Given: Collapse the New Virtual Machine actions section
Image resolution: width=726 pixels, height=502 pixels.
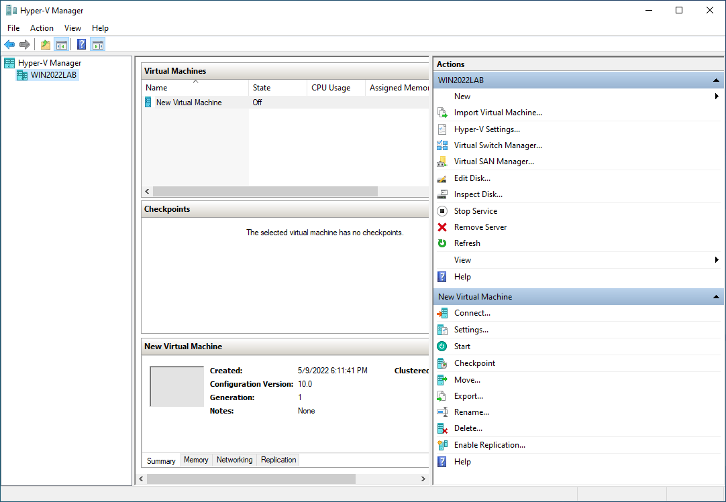Looking at the screenshot, I should coord(716,296).
